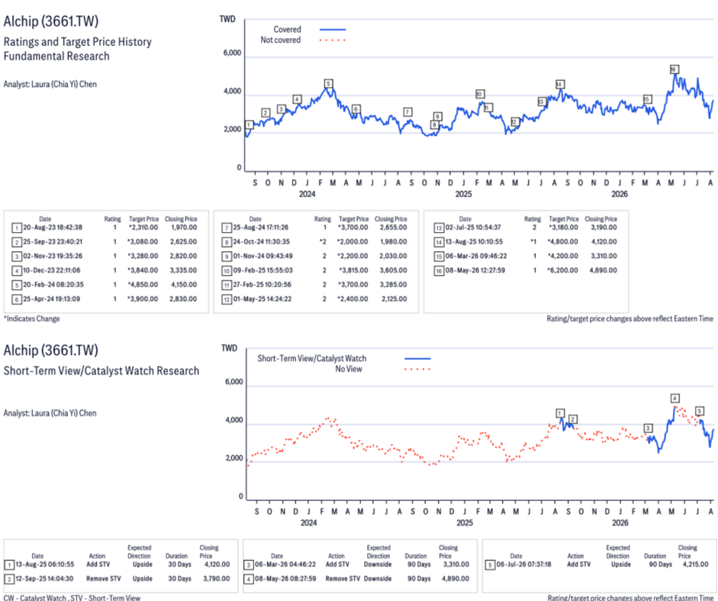Select closing price '2,125.00'
The width and height of the screenshot is (718, 601).
point(394,299)
